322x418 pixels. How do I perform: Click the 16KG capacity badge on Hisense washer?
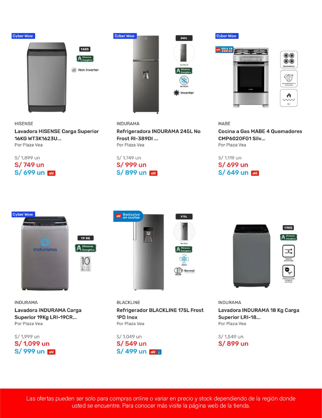[x=85, y=49]
